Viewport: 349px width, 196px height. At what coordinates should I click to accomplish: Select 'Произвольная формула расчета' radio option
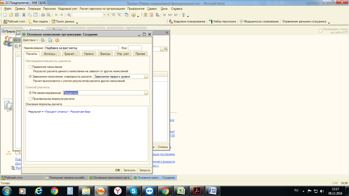pyautogui.click(x=30, y=99)
